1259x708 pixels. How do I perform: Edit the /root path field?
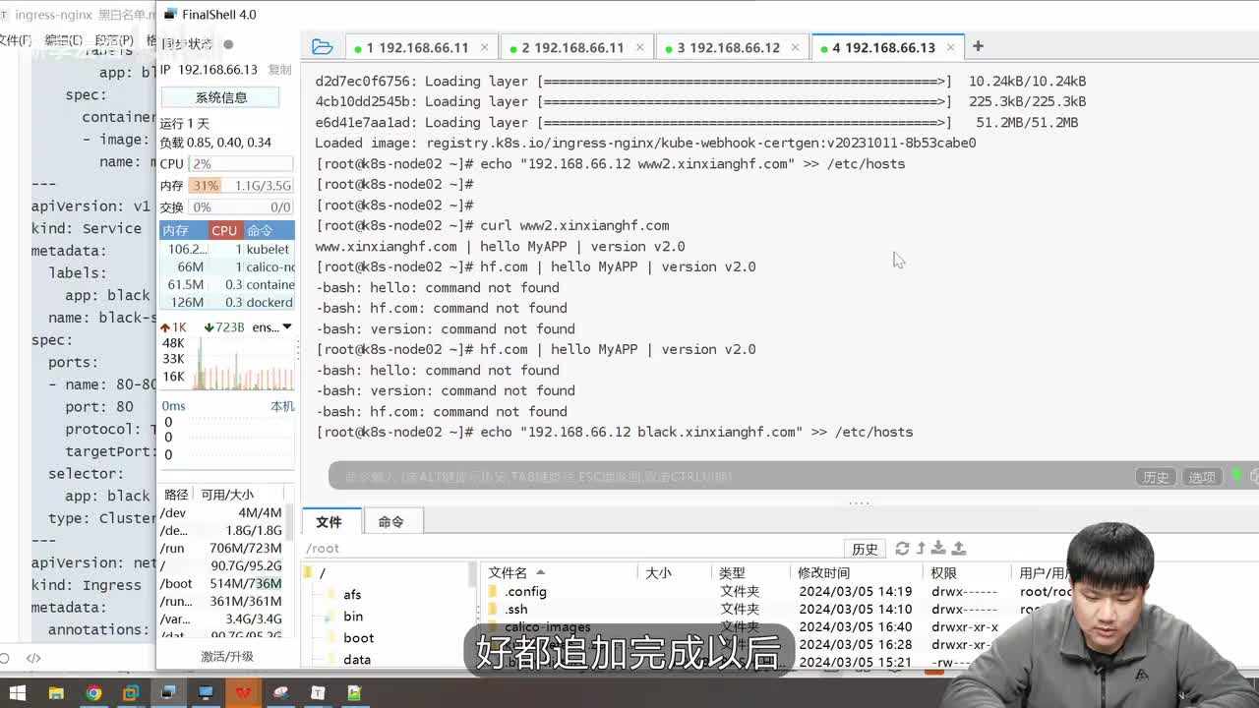pos(572,549)
